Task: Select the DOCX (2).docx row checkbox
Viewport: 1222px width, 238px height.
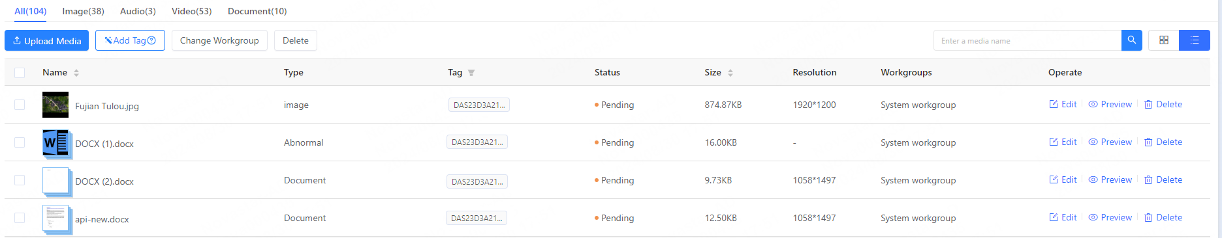Action: pos(20,180)
